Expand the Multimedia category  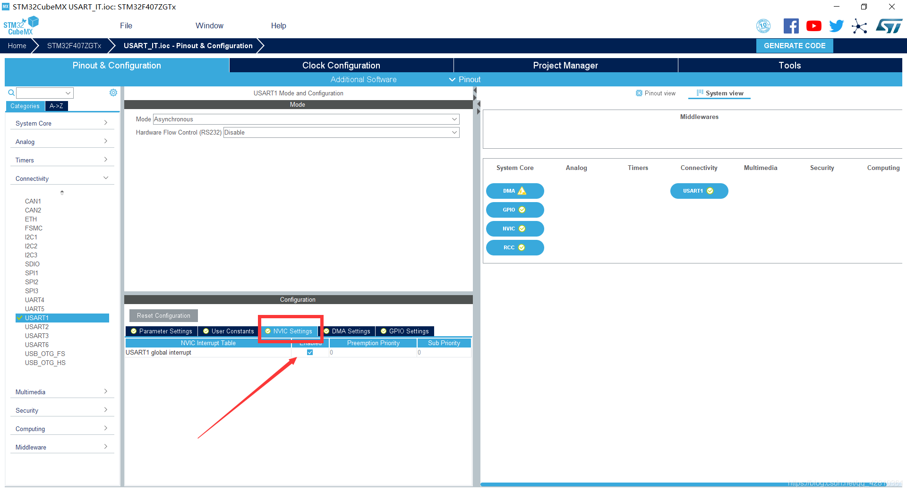(x=62, y=392)
